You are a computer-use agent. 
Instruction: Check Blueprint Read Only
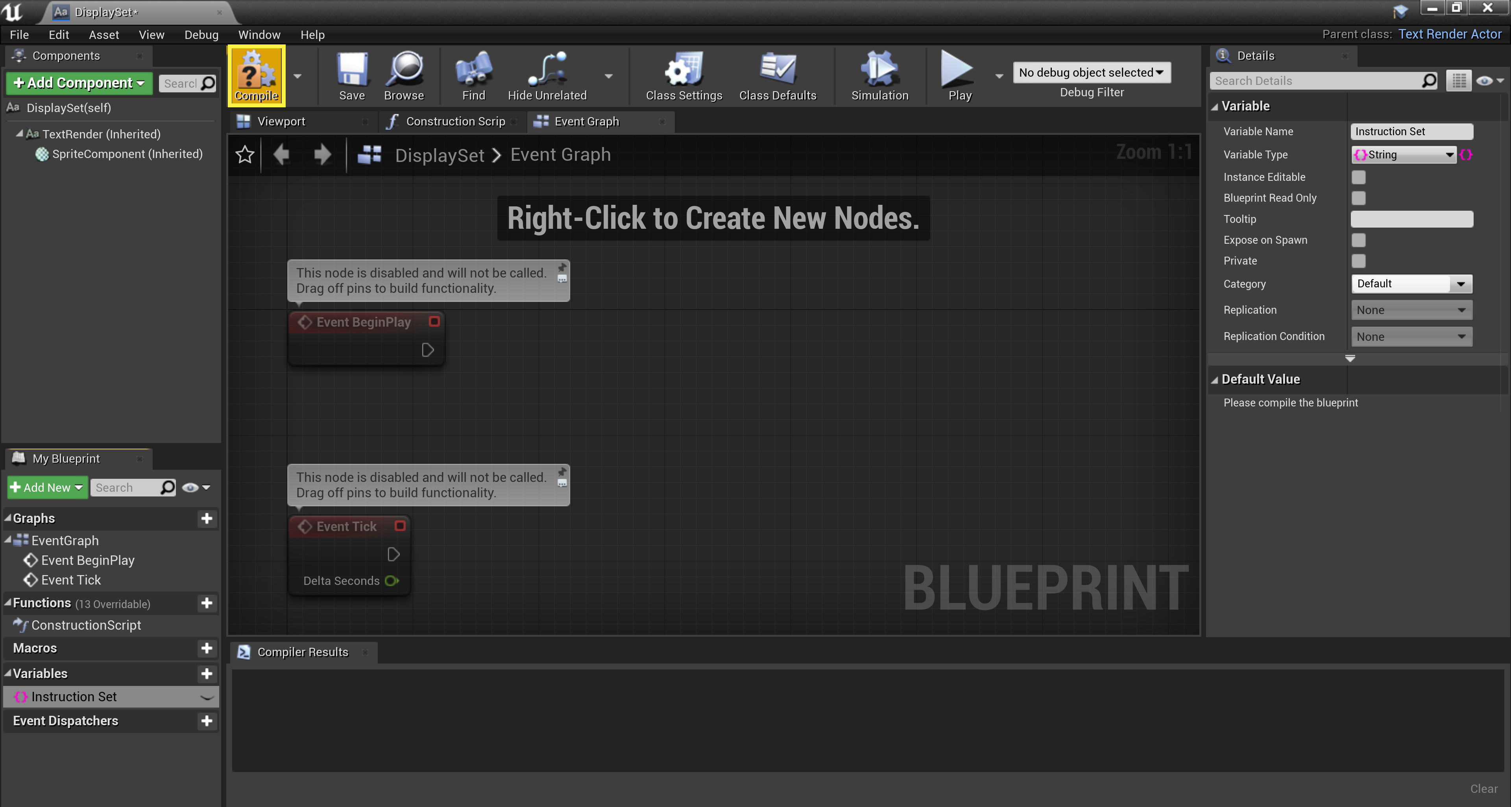point(1358,198)
